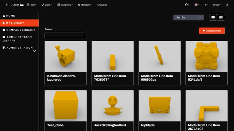Open the Inventory dropdown menu
234x131 pixels.
pyautogui.click(x=65, y=5)
